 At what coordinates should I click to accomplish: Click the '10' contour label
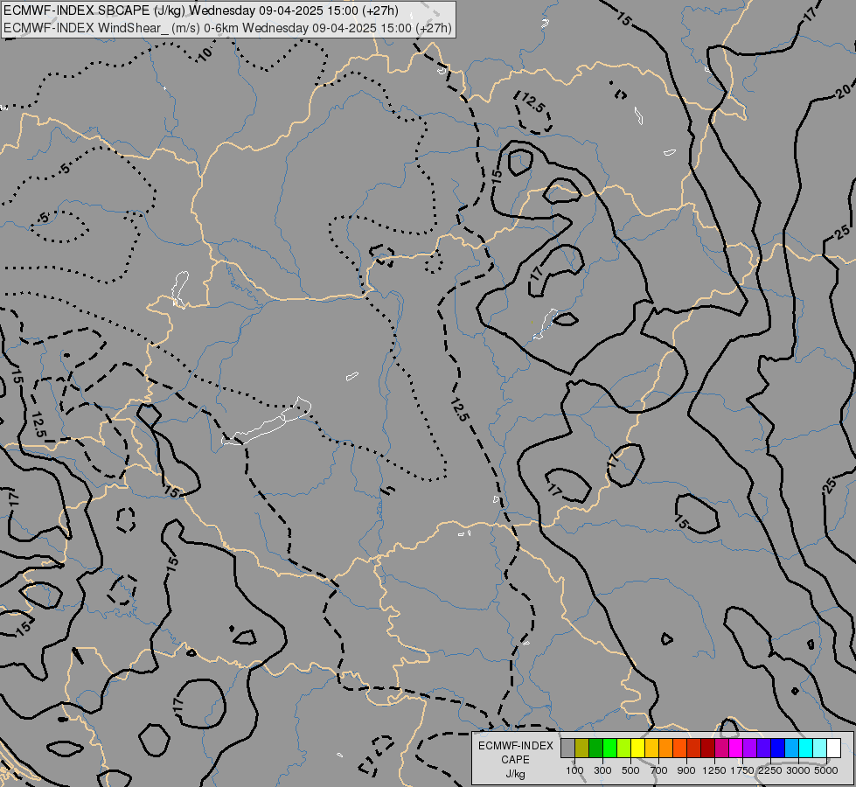click(205, 53)
